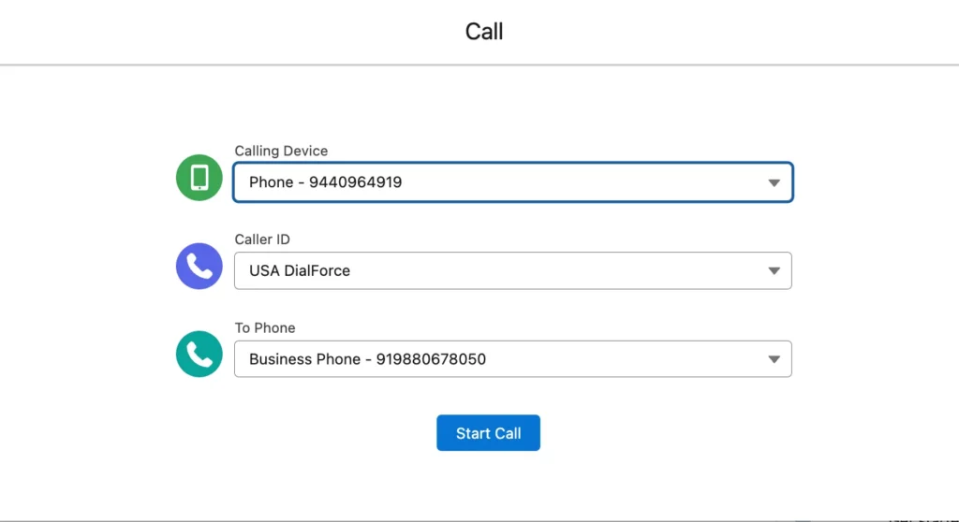Expand the To Phone dropdown arrow
The height and width of the screenshot is (522, 959).
[x=774, y=359]
